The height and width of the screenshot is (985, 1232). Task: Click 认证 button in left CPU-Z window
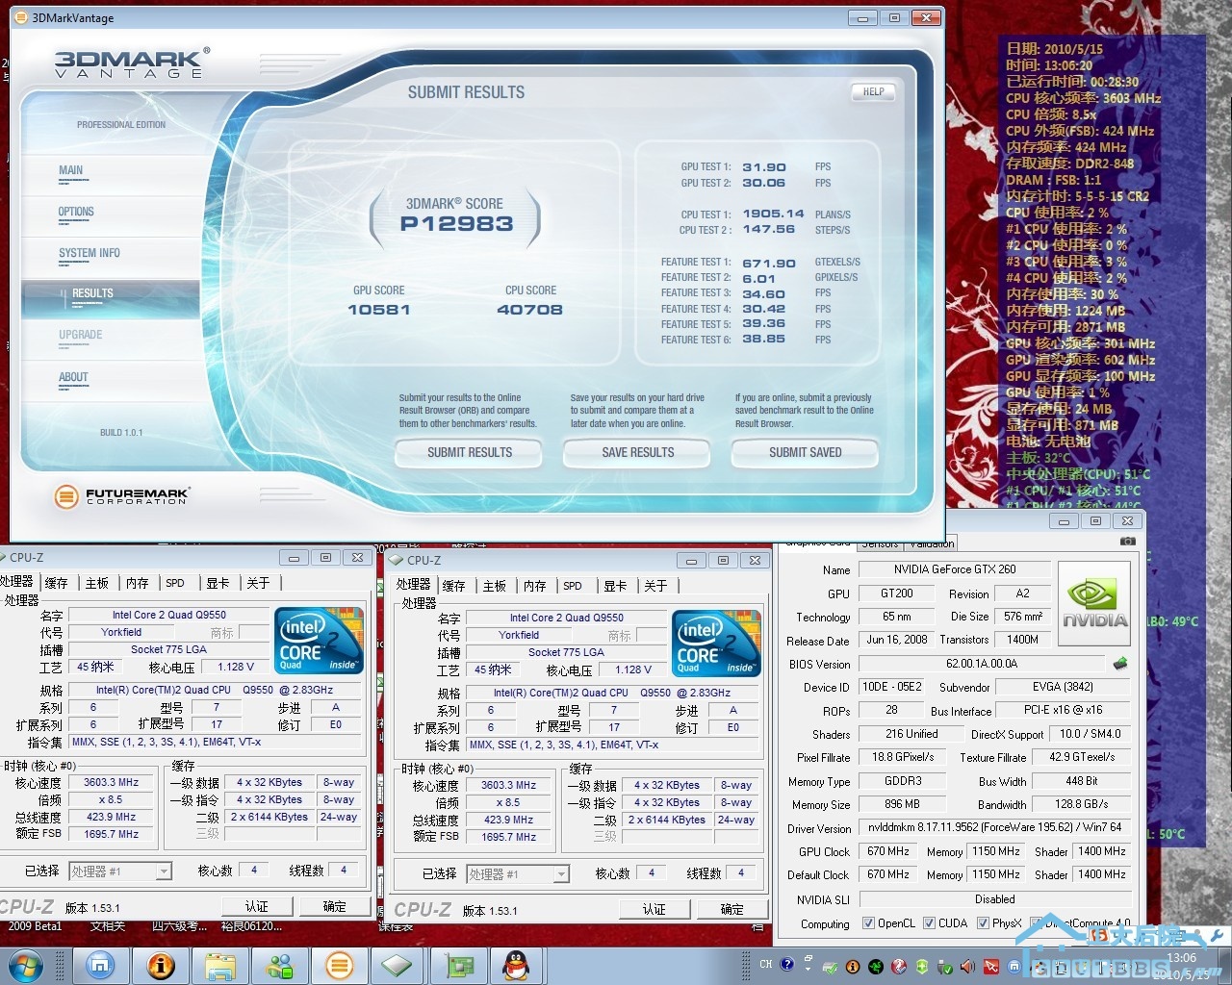click(x=256, y=906)
